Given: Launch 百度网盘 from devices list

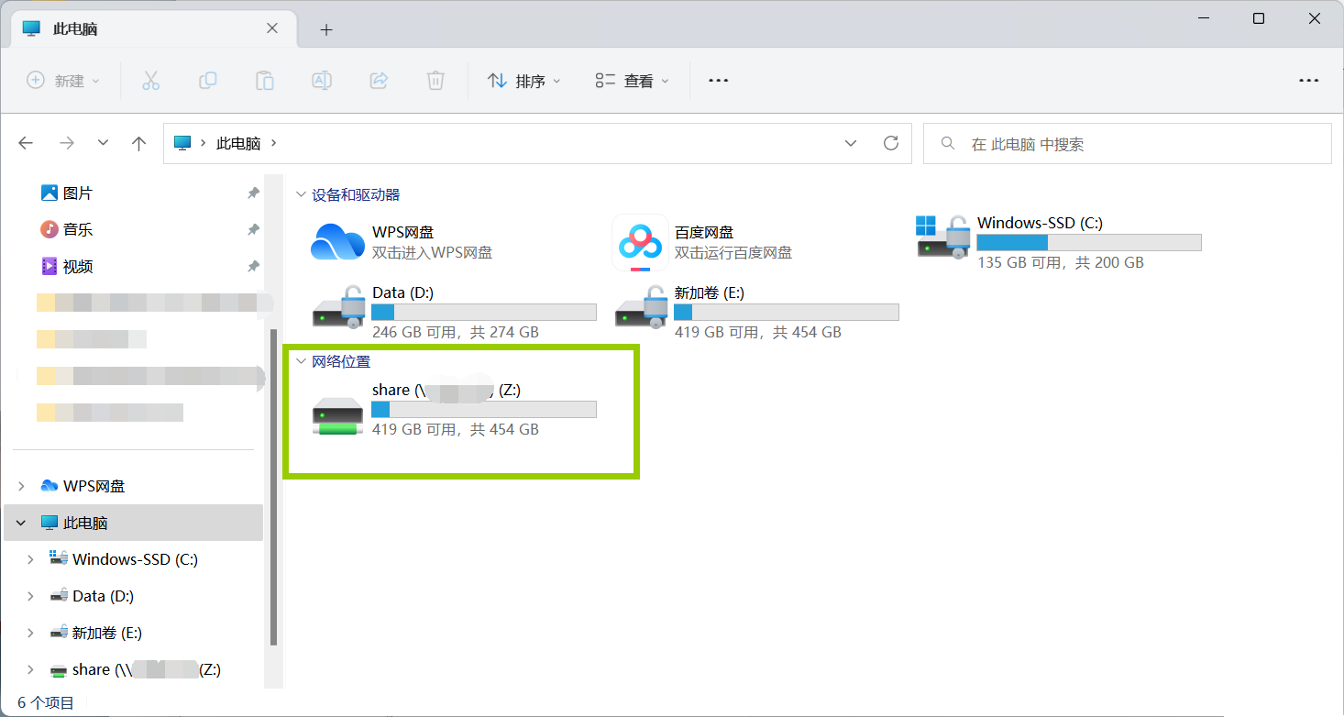Looking at the screenshot, I should tap(640, 242).
